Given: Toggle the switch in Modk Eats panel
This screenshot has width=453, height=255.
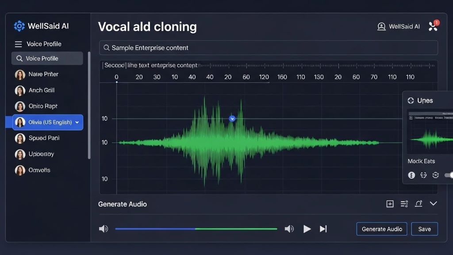Looking at the screenshot, I should click(449, 175).
